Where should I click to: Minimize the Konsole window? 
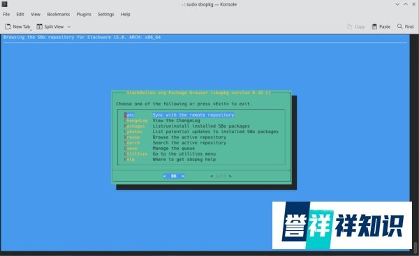[397, 4]
